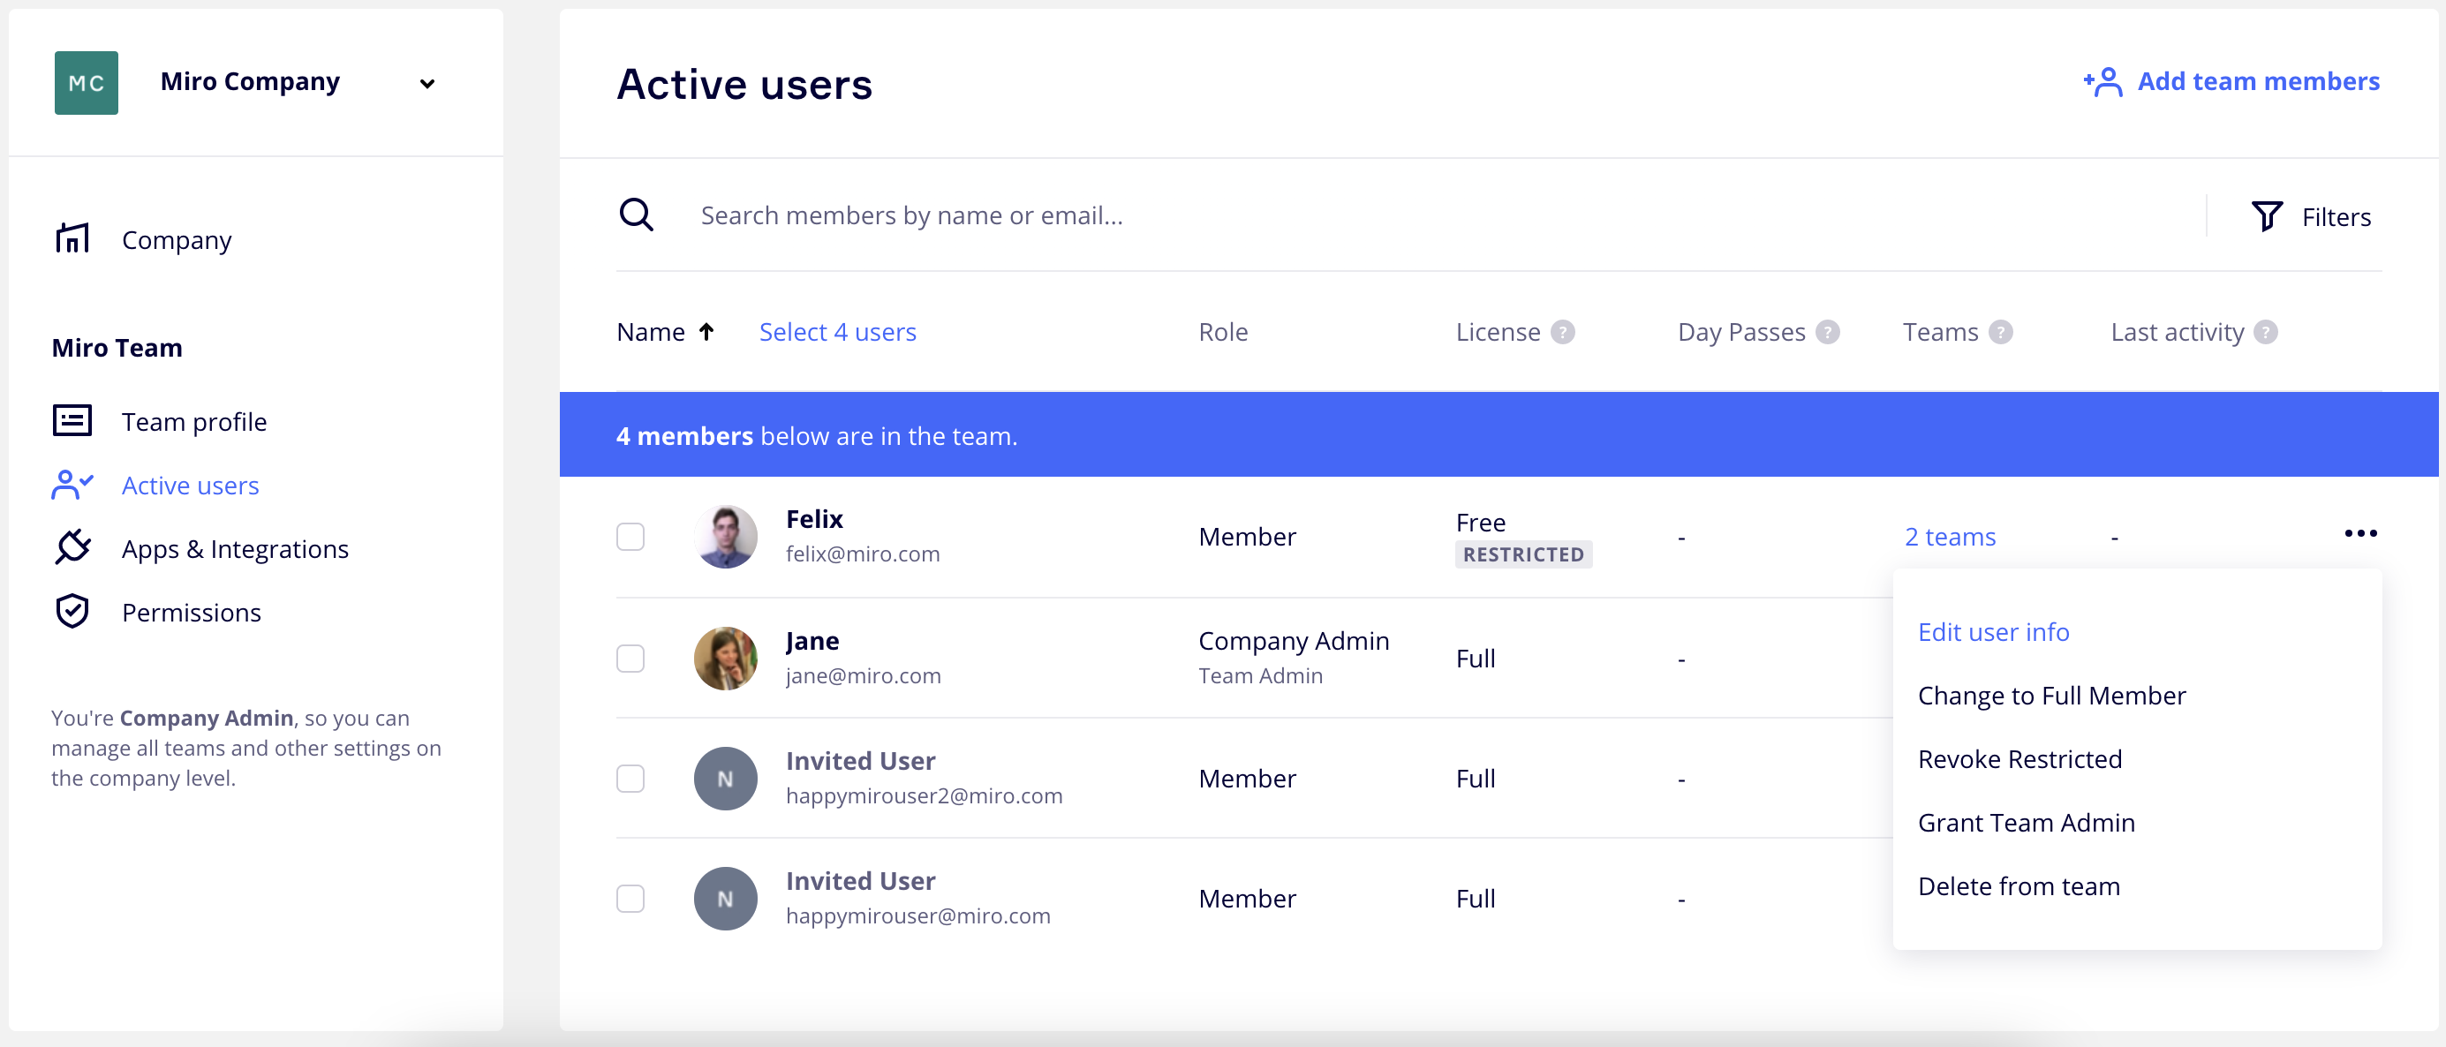Click the Select 4 users link
Viewport: 2446px width, 1047px height.
coord(836,332)
